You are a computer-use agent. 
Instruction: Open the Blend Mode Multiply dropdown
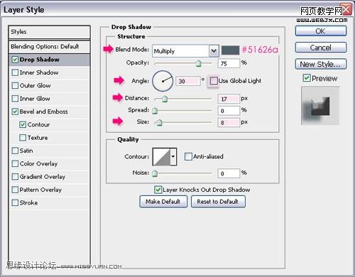[185, 51]
